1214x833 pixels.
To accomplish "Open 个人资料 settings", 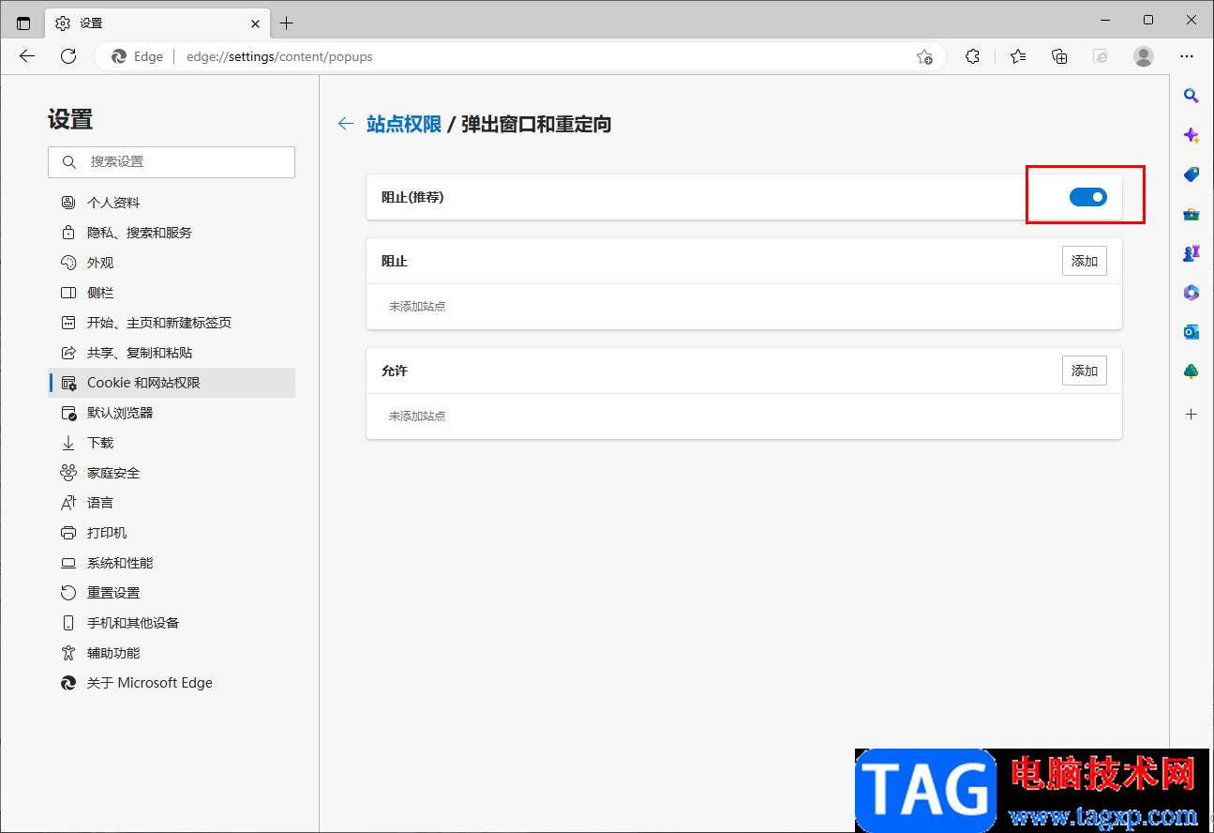I will [x=172, y=203].
